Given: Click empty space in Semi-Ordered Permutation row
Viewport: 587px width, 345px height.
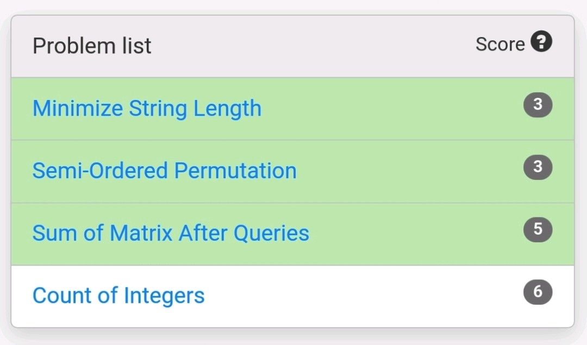Looking at the screenshot, I should pyautogui.click(x=408, y=171).
